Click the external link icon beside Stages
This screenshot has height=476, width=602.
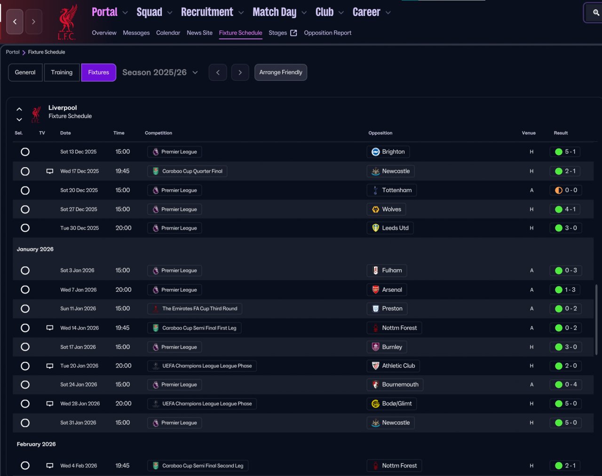coord(293,33)
